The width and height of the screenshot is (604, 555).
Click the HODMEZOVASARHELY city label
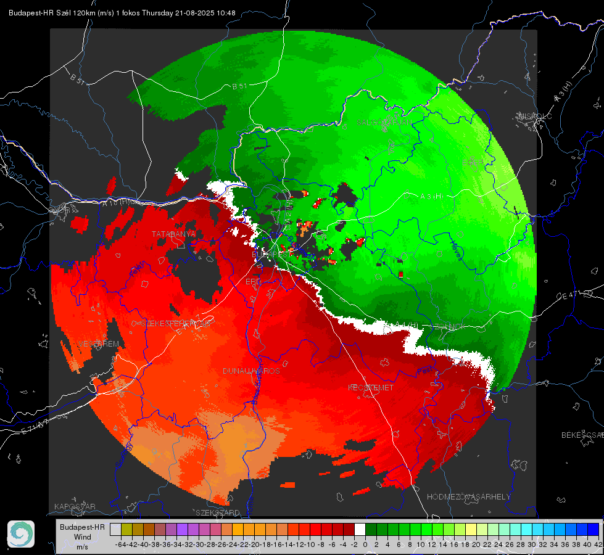(468, 497)
